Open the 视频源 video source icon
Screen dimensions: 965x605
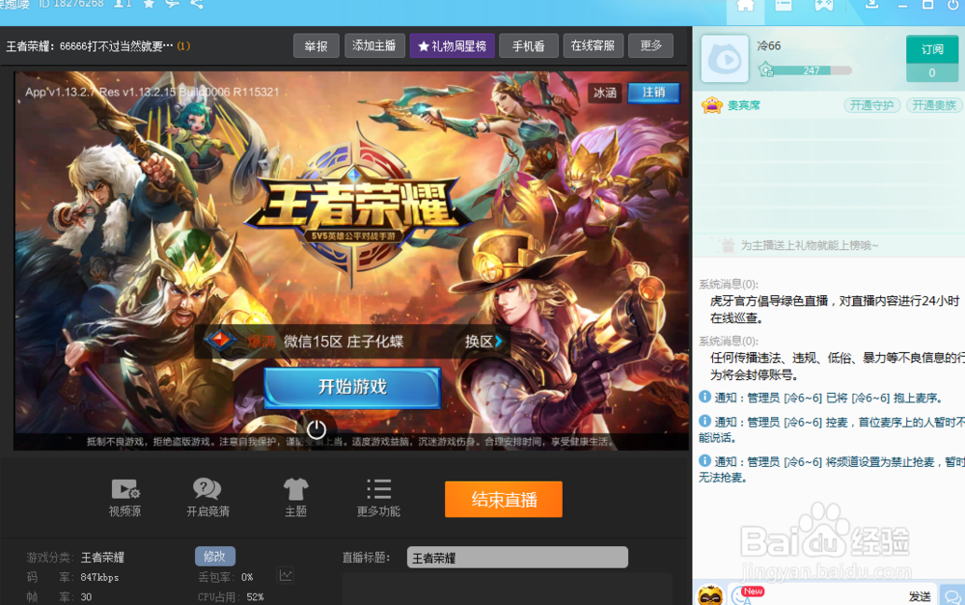click(x=125, y=489)
